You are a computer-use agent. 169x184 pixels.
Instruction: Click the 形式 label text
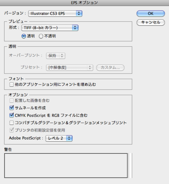14,27
